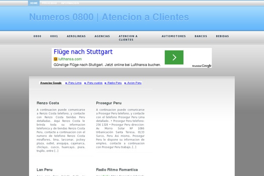Click the Renzo Costa excerpt paragraph
Image resolution: width=264 pixels, height=176 pixels.
[61, 130]
